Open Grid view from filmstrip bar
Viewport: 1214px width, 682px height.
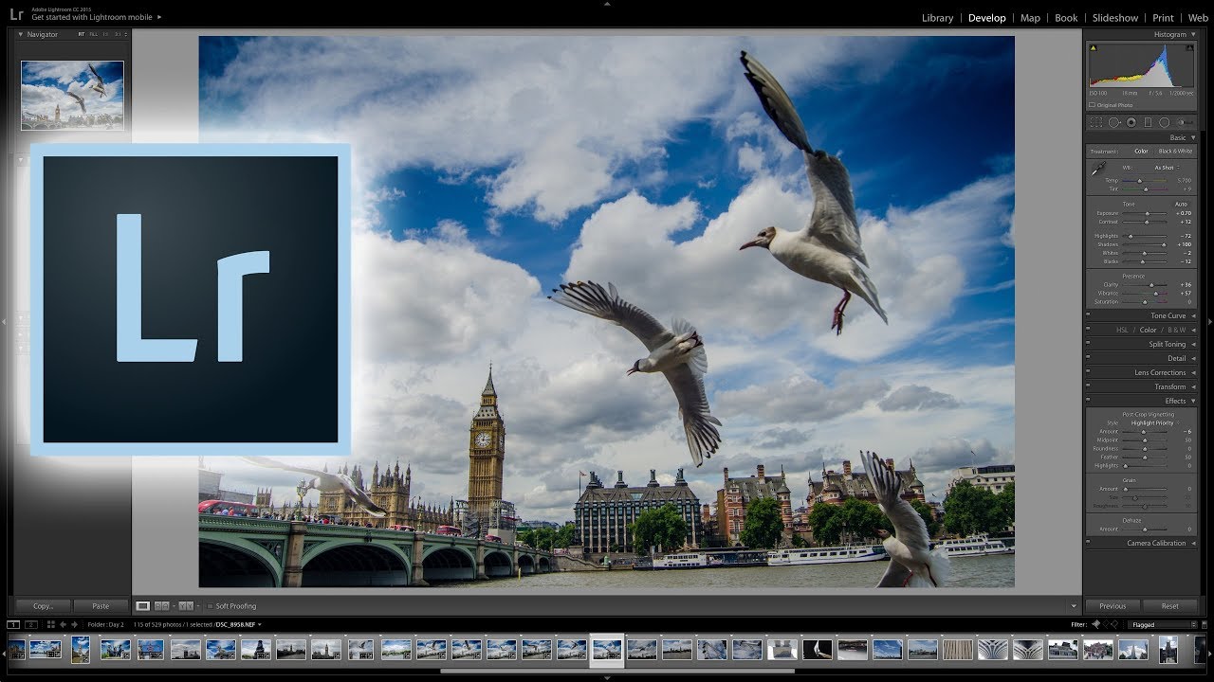pos(49,624)
